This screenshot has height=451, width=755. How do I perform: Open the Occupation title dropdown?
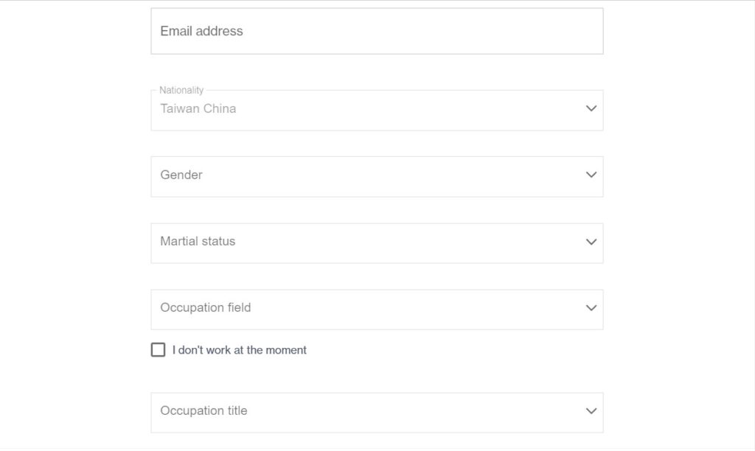point(377,412)
